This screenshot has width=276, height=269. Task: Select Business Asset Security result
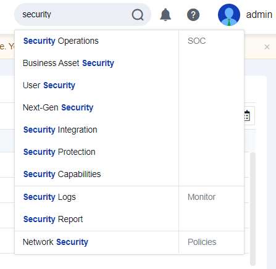(69, 63)
